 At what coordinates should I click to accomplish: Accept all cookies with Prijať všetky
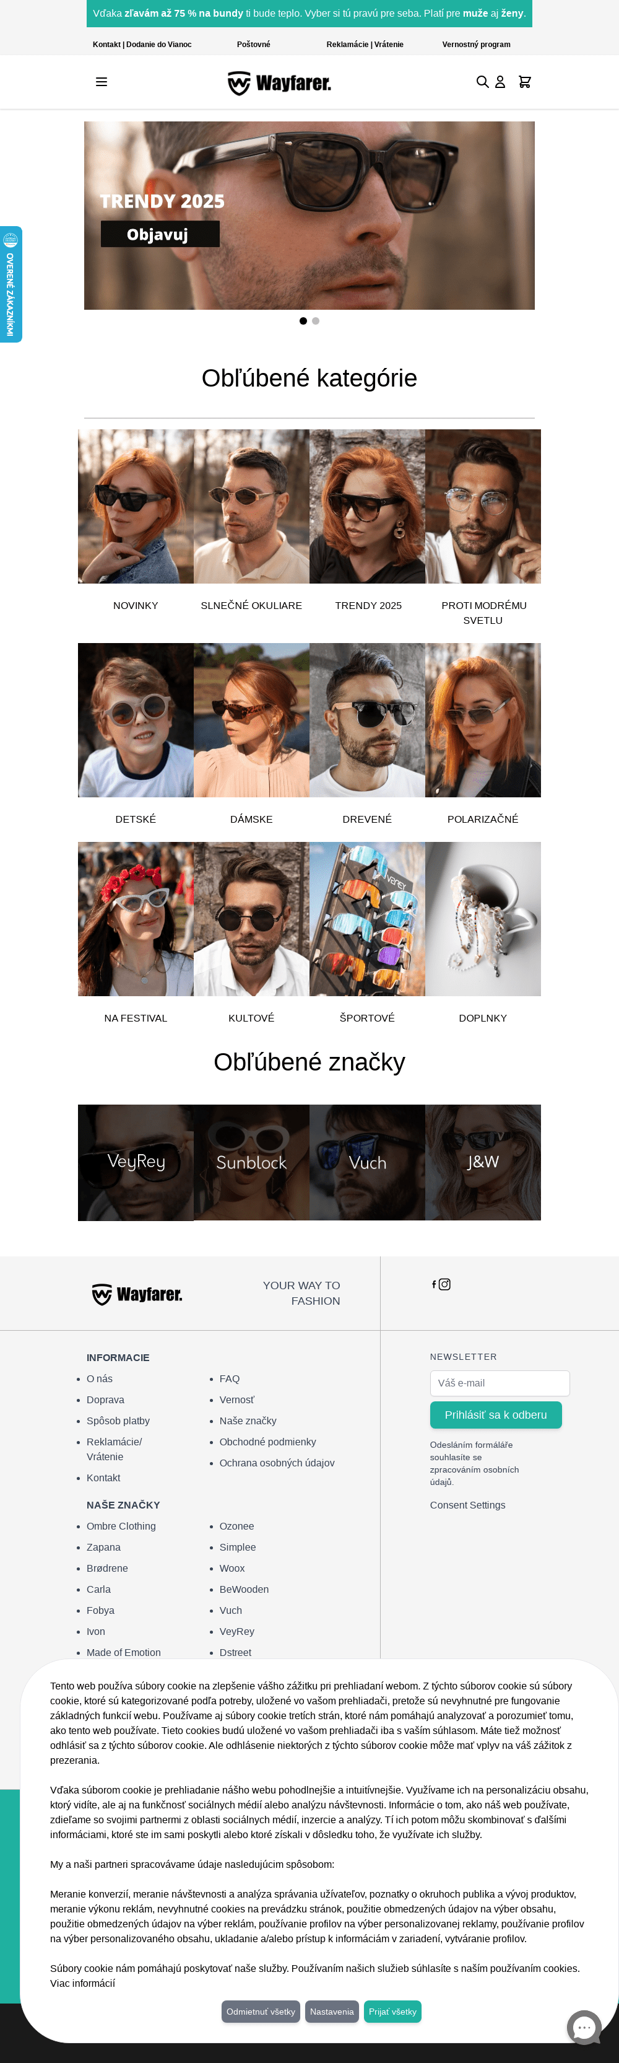(x=392, y=2012)
